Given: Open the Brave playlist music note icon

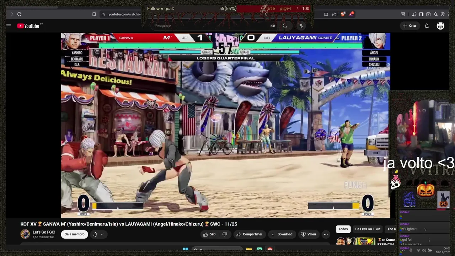Looking at the screenshot, I should pos(414,14).
